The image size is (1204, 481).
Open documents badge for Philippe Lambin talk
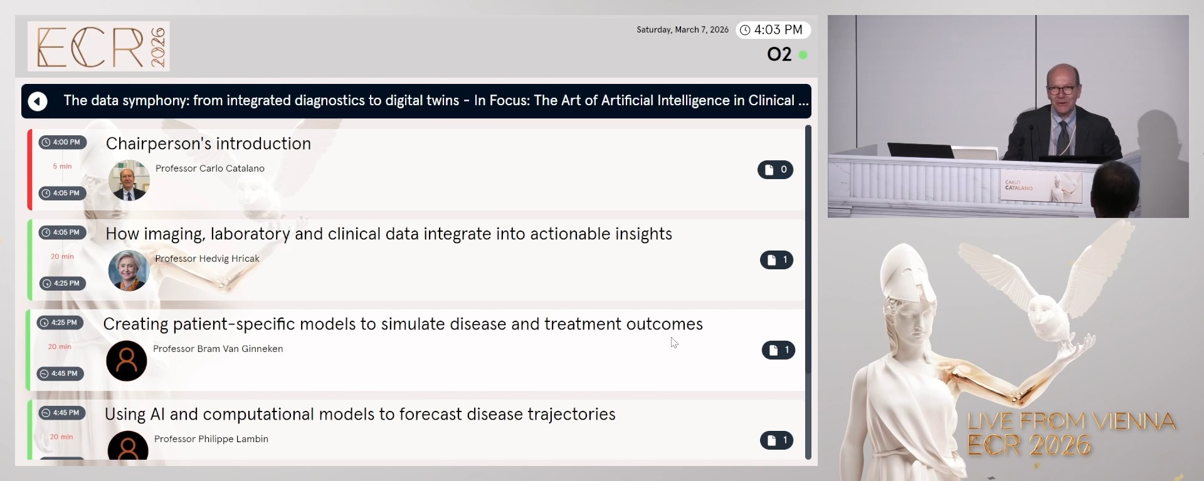click(776, 440)
